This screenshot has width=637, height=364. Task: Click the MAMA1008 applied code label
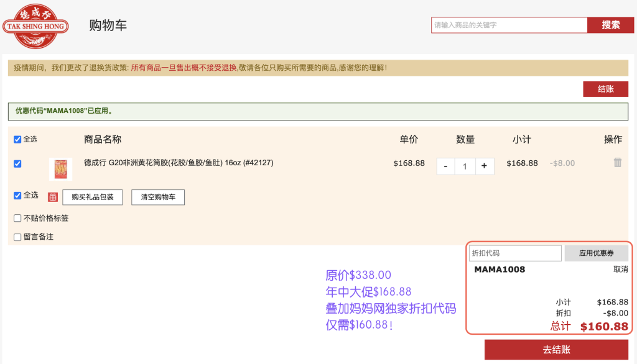(x=500, y=270)
